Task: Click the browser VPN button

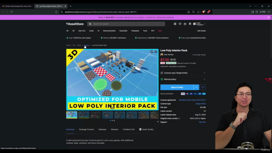Action: [x=263, y=12]
